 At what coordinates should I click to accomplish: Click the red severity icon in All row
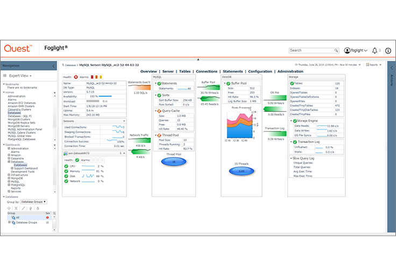tap(47, 217)
